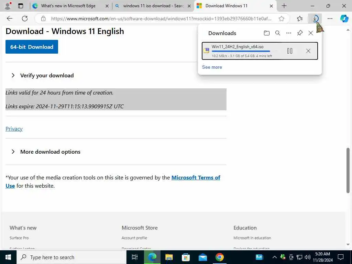Image resolution: width=352 pixels, height=264 pixels.
Task: Switch to What's new in Microsoft Edge tab
Action: click(68, 6)
